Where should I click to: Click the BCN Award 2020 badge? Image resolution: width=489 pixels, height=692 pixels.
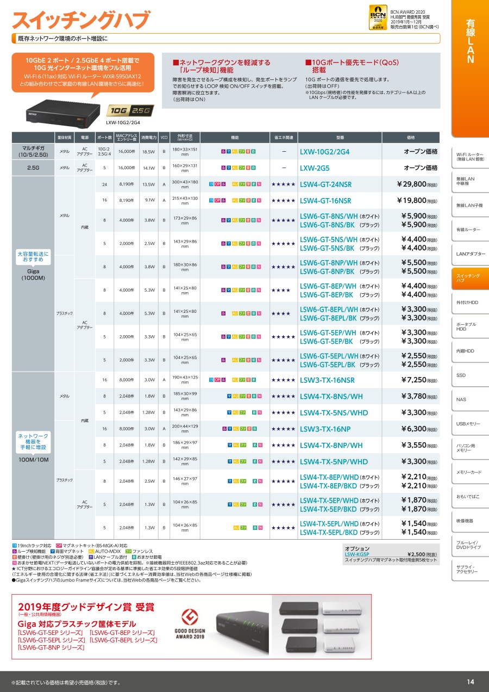pyautogui.click(x=378, y=17)
